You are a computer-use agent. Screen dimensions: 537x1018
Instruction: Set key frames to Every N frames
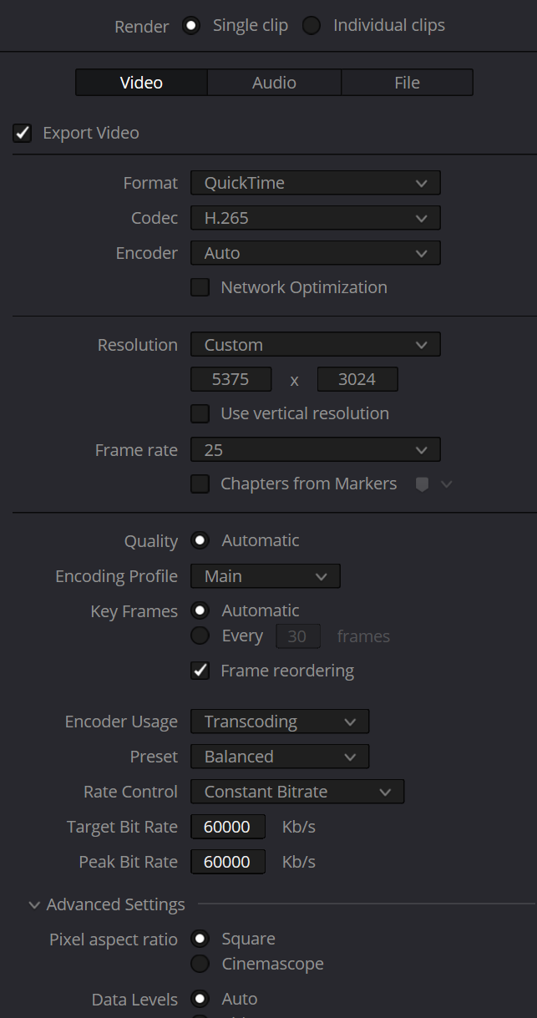coord(200,636)
